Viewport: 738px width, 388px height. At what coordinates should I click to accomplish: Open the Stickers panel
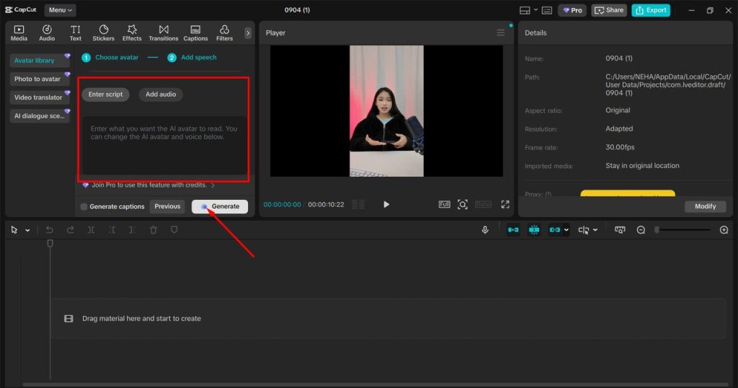103,32
